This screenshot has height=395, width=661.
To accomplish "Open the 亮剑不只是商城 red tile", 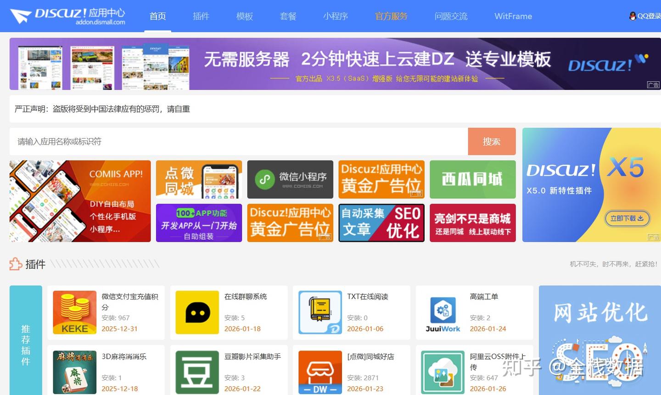I will (473, 223).
